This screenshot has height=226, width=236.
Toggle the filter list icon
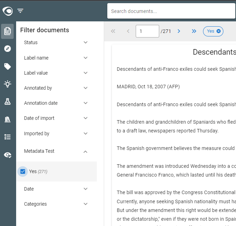point(20,11)
